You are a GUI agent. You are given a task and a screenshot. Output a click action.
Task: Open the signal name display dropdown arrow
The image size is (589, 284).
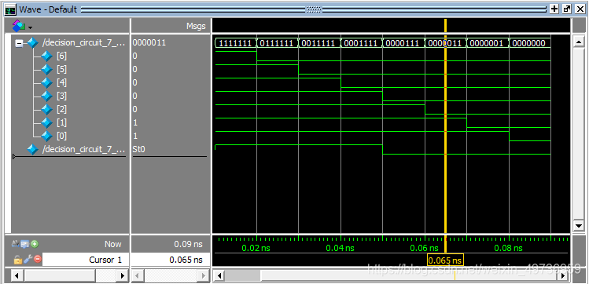[x=30, y=27]
